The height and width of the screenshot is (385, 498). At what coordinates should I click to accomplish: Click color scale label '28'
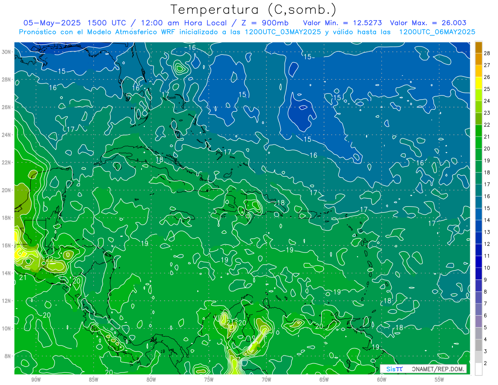[487, 53]
